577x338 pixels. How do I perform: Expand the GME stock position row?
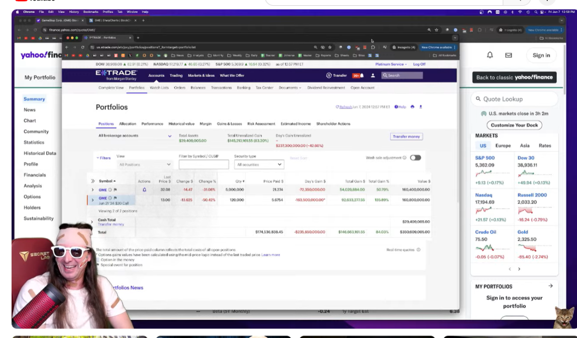pyautogui.click(x=93, y=190)
